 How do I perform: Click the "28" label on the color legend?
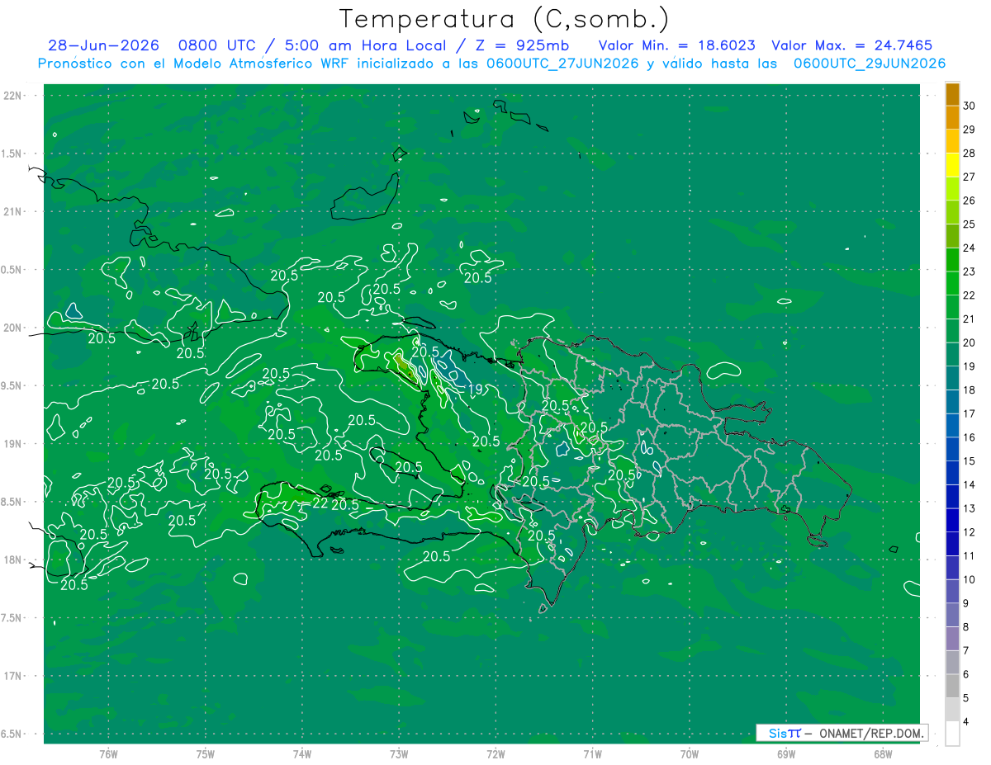pyautogui.click(x=970, y=153)
